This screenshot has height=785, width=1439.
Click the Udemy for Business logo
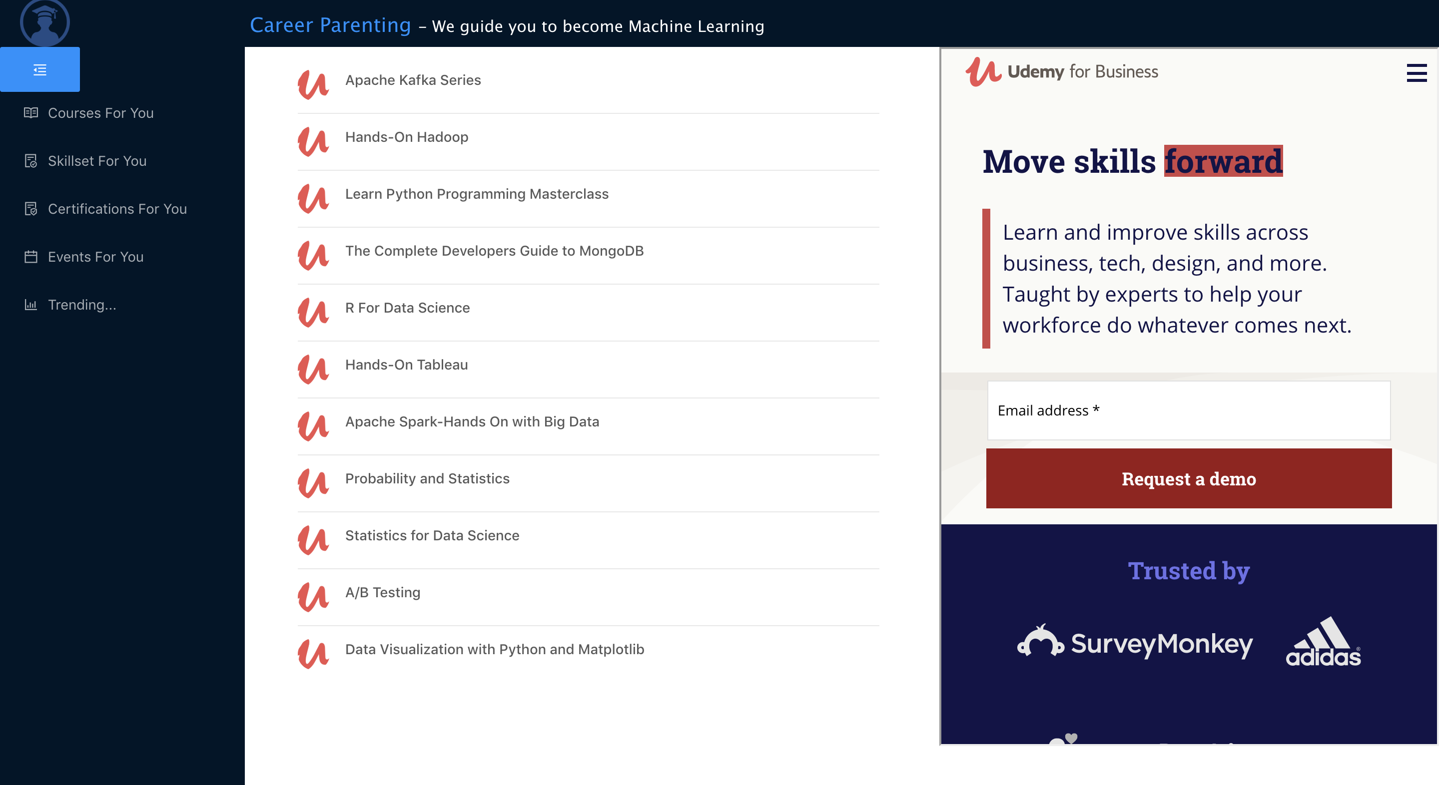click(x=1061, y=72)
